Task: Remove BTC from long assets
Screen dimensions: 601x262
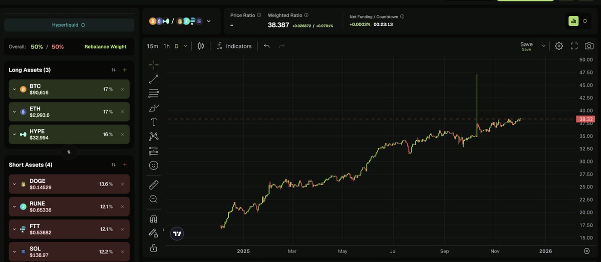Action: coord(122,89)
